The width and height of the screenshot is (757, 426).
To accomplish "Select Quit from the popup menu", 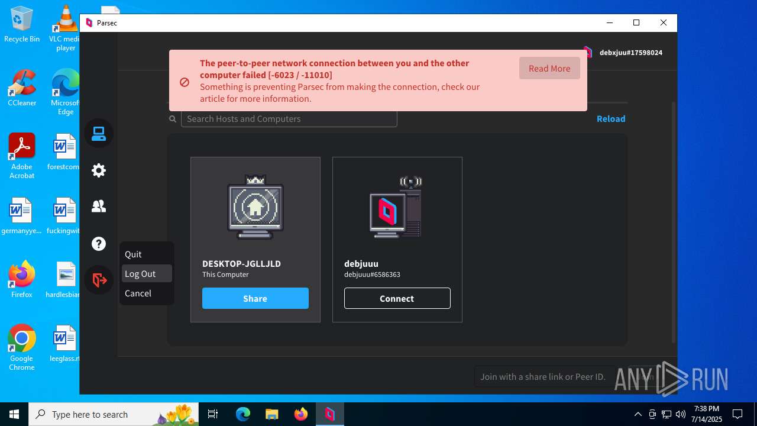I will pos(147,254).
